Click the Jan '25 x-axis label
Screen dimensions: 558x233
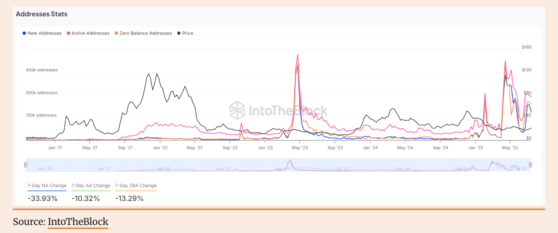click(x=476, y=148)
